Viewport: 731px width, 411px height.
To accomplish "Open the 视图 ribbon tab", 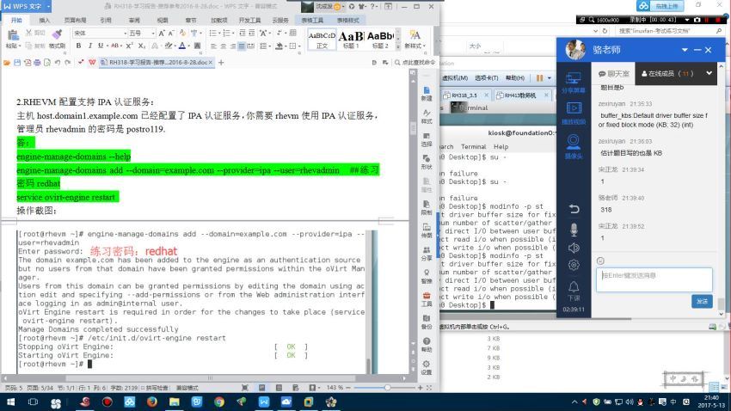I will [x=163, y=20].
